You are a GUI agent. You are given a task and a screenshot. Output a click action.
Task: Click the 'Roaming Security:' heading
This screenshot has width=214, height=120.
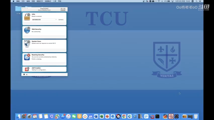click(x=38, y=55)
